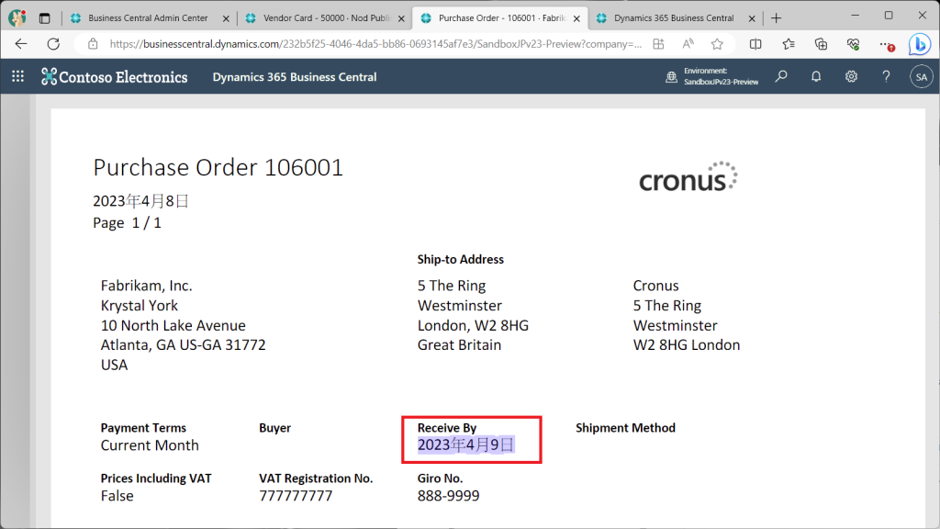The width and height of the screenshot is (940, 529).
Task: Click Giro No. value 888-9999
Action: (x=448, y=495)
